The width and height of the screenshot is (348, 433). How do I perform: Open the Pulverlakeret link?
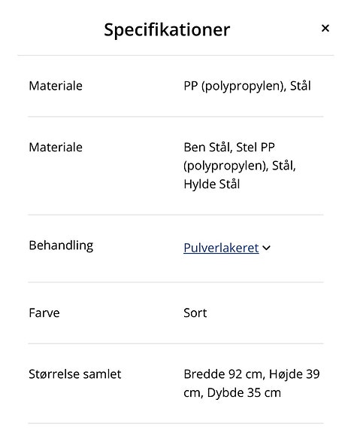click(221, 248)
